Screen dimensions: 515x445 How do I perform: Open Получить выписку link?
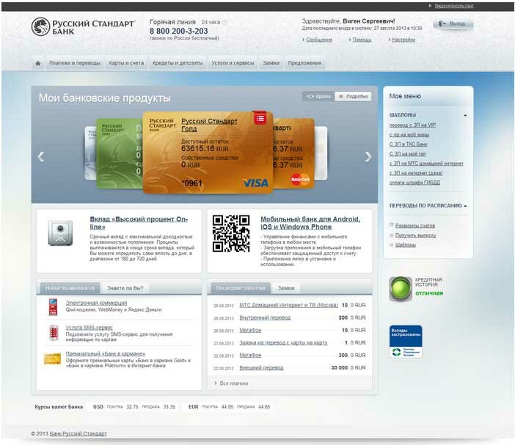tap(415, 235)
